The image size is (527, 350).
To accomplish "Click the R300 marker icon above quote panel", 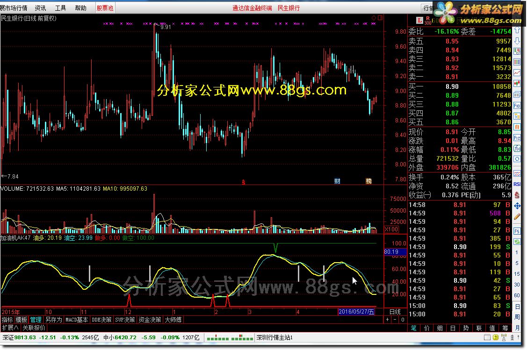I will (427, 21).
